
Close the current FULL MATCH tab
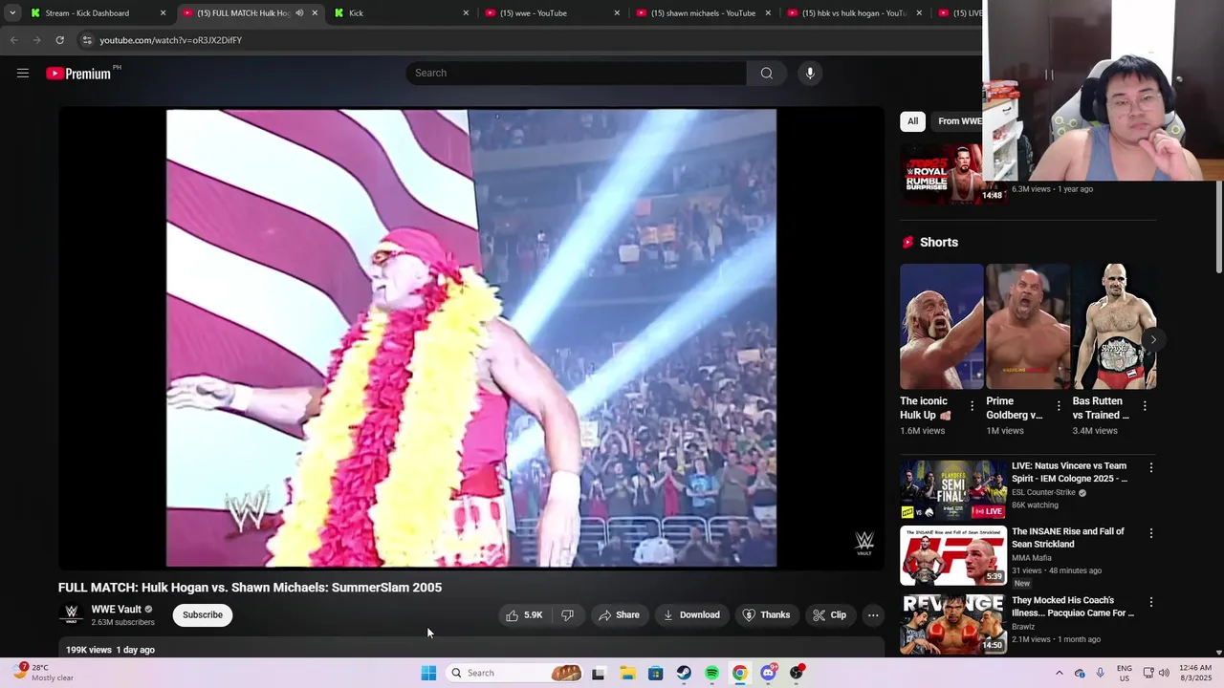click(x=315, y=13)
